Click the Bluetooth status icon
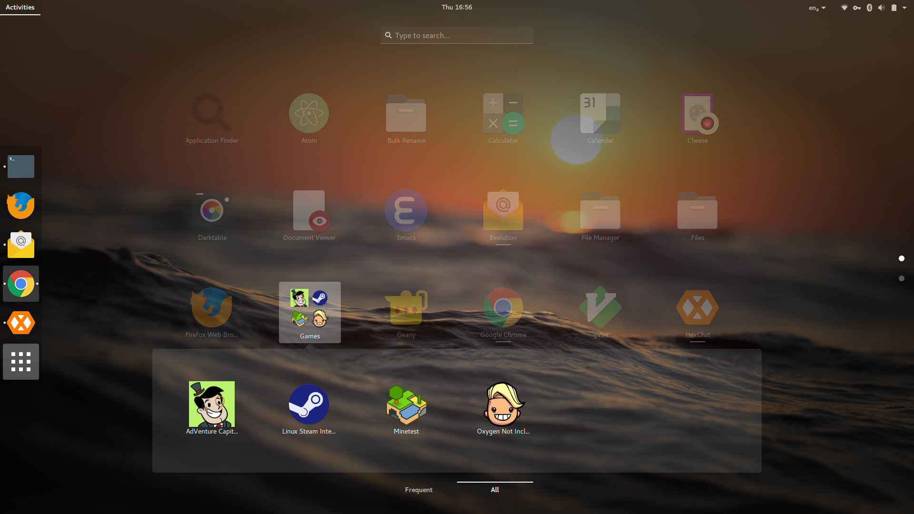This screenshot has height=514, width=914. point(869,8)
